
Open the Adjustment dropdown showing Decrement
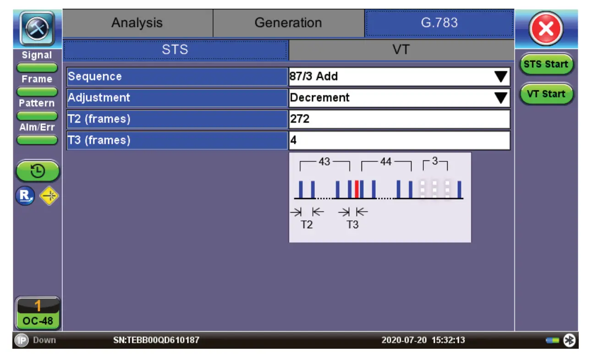click(399, 98)
